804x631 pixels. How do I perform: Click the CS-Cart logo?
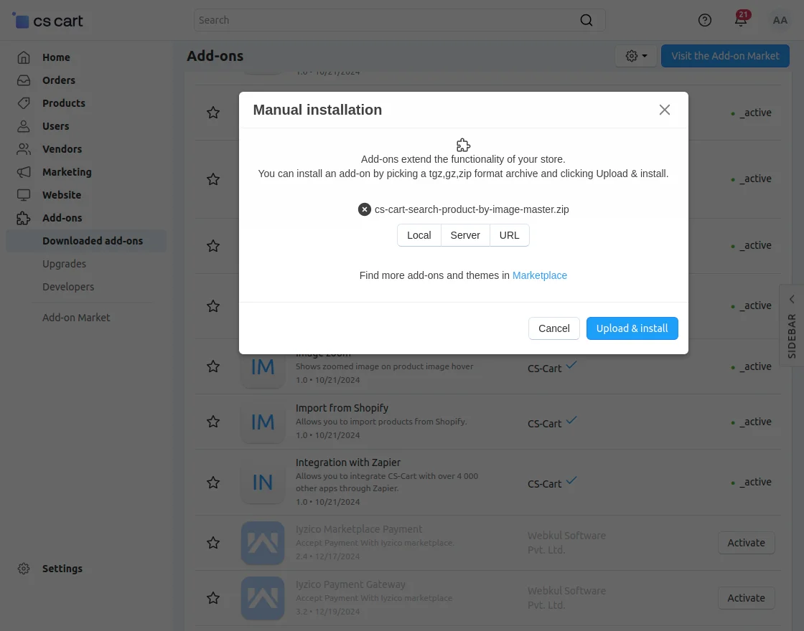(49, 21)
